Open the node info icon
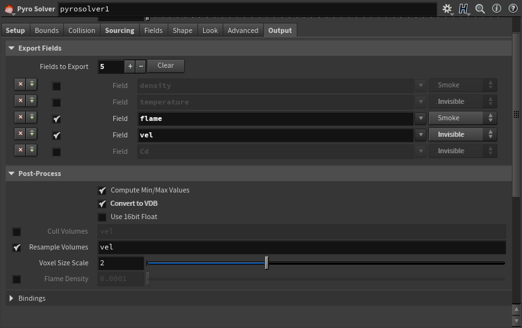Image resolution: width=522 pixels, height=328 pixels. tap(496, 9)
